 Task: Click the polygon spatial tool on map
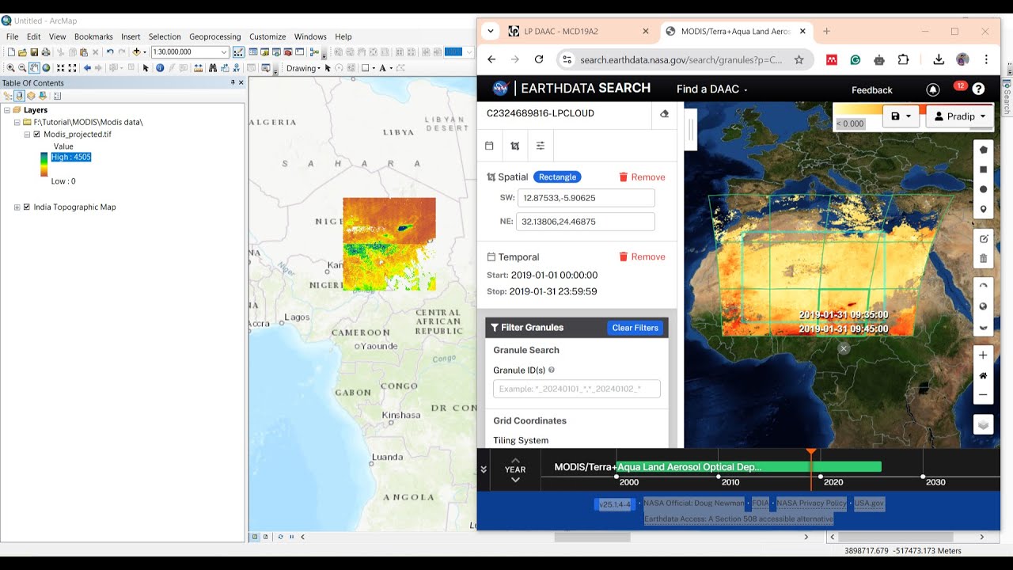(x=984, y=150)
